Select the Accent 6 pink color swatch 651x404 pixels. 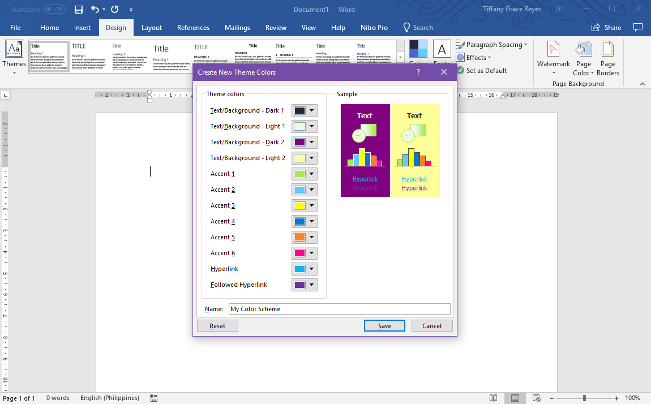301,253
